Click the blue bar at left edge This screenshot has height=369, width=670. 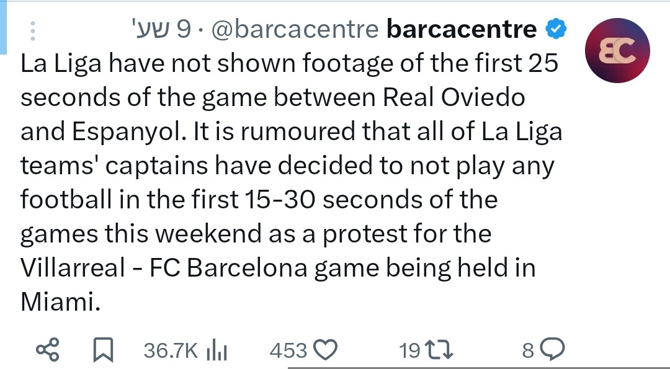click(x=3, y=25)
